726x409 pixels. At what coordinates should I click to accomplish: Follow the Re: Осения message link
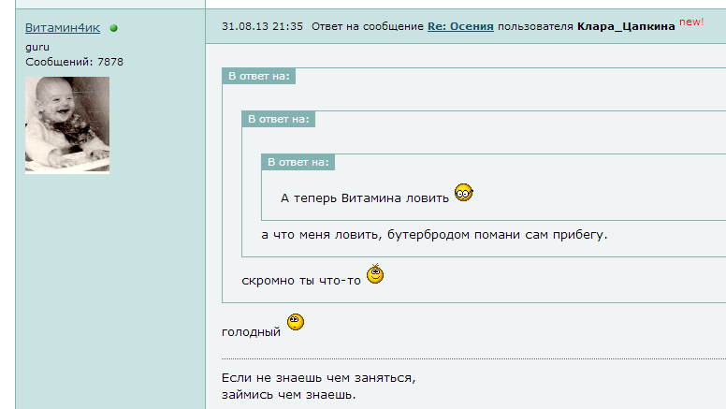point(460,26)
